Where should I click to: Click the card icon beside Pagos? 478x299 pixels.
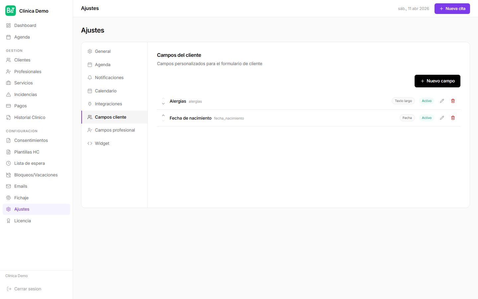9,106
